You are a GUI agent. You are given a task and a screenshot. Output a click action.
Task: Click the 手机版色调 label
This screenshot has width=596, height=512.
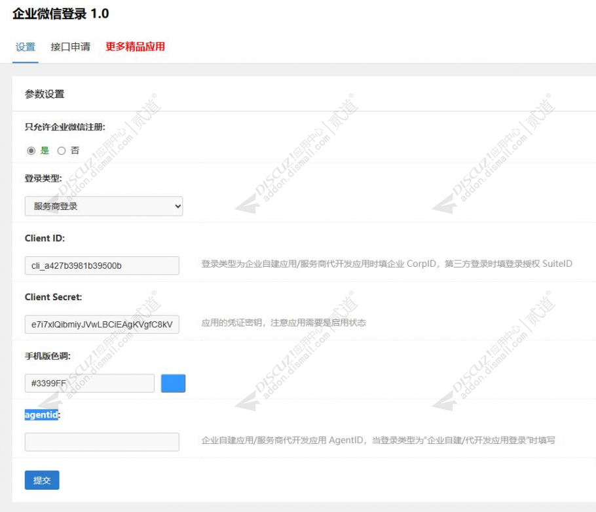click(x=48, y=356)
